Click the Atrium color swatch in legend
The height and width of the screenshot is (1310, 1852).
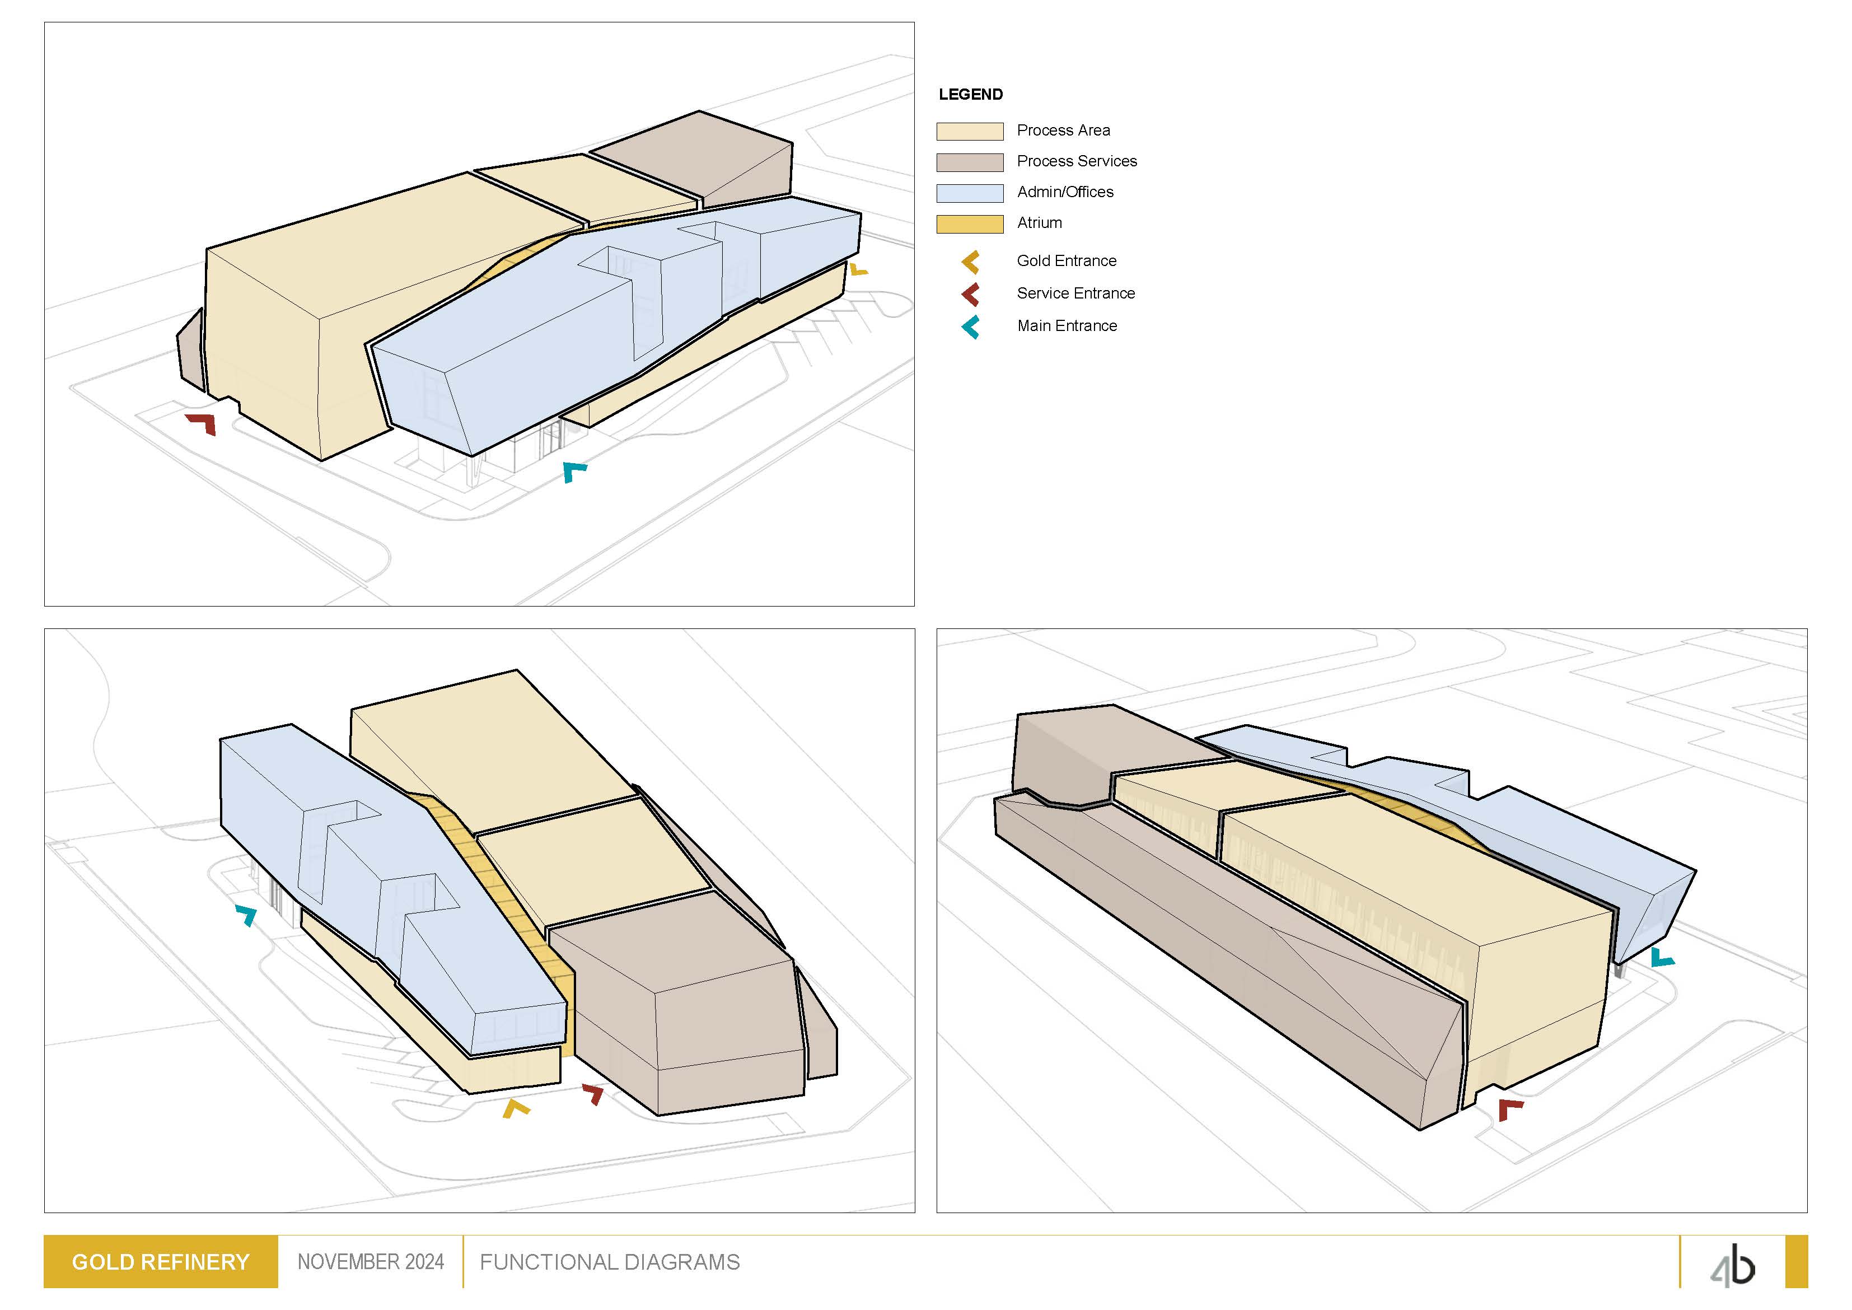click(970, 223)
